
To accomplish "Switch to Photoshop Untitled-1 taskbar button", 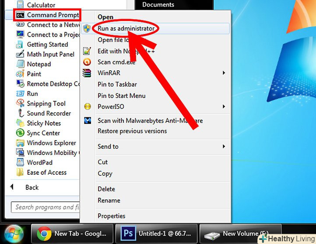I will 156,234.
